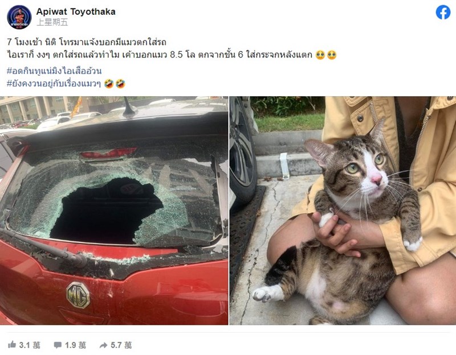The width and height of the screenshot is (456, 355).
Task: Click the MG badge in car photo
Action: [x=78, y=295]
